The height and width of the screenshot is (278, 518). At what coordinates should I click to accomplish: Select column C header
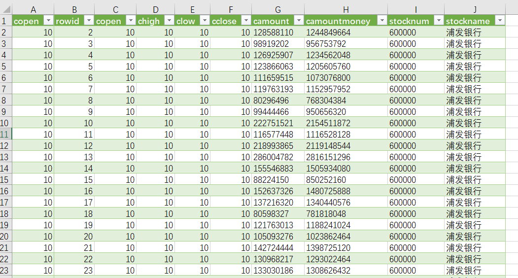(x=115, y=9)
